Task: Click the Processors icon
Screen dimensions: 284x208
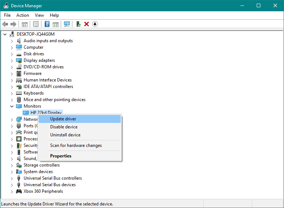Action: (x=19, y=139)
